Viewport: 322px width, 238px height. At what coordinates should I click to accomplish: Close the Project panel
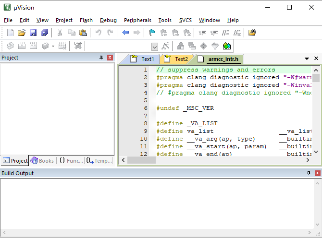(x=110, y=58)
